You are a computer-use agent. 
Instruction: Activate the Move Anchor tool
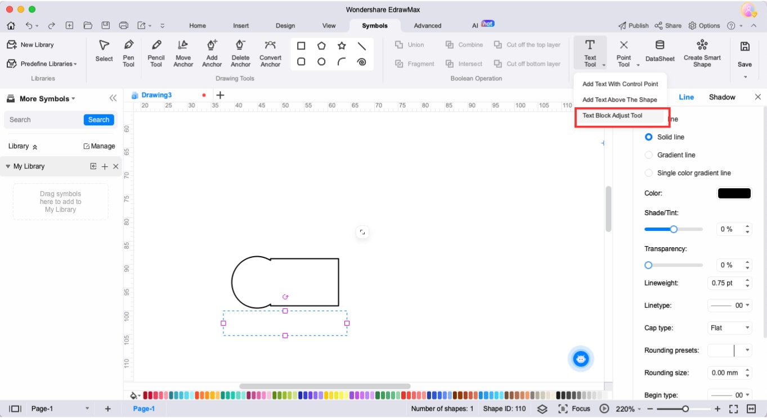point(183,53)
